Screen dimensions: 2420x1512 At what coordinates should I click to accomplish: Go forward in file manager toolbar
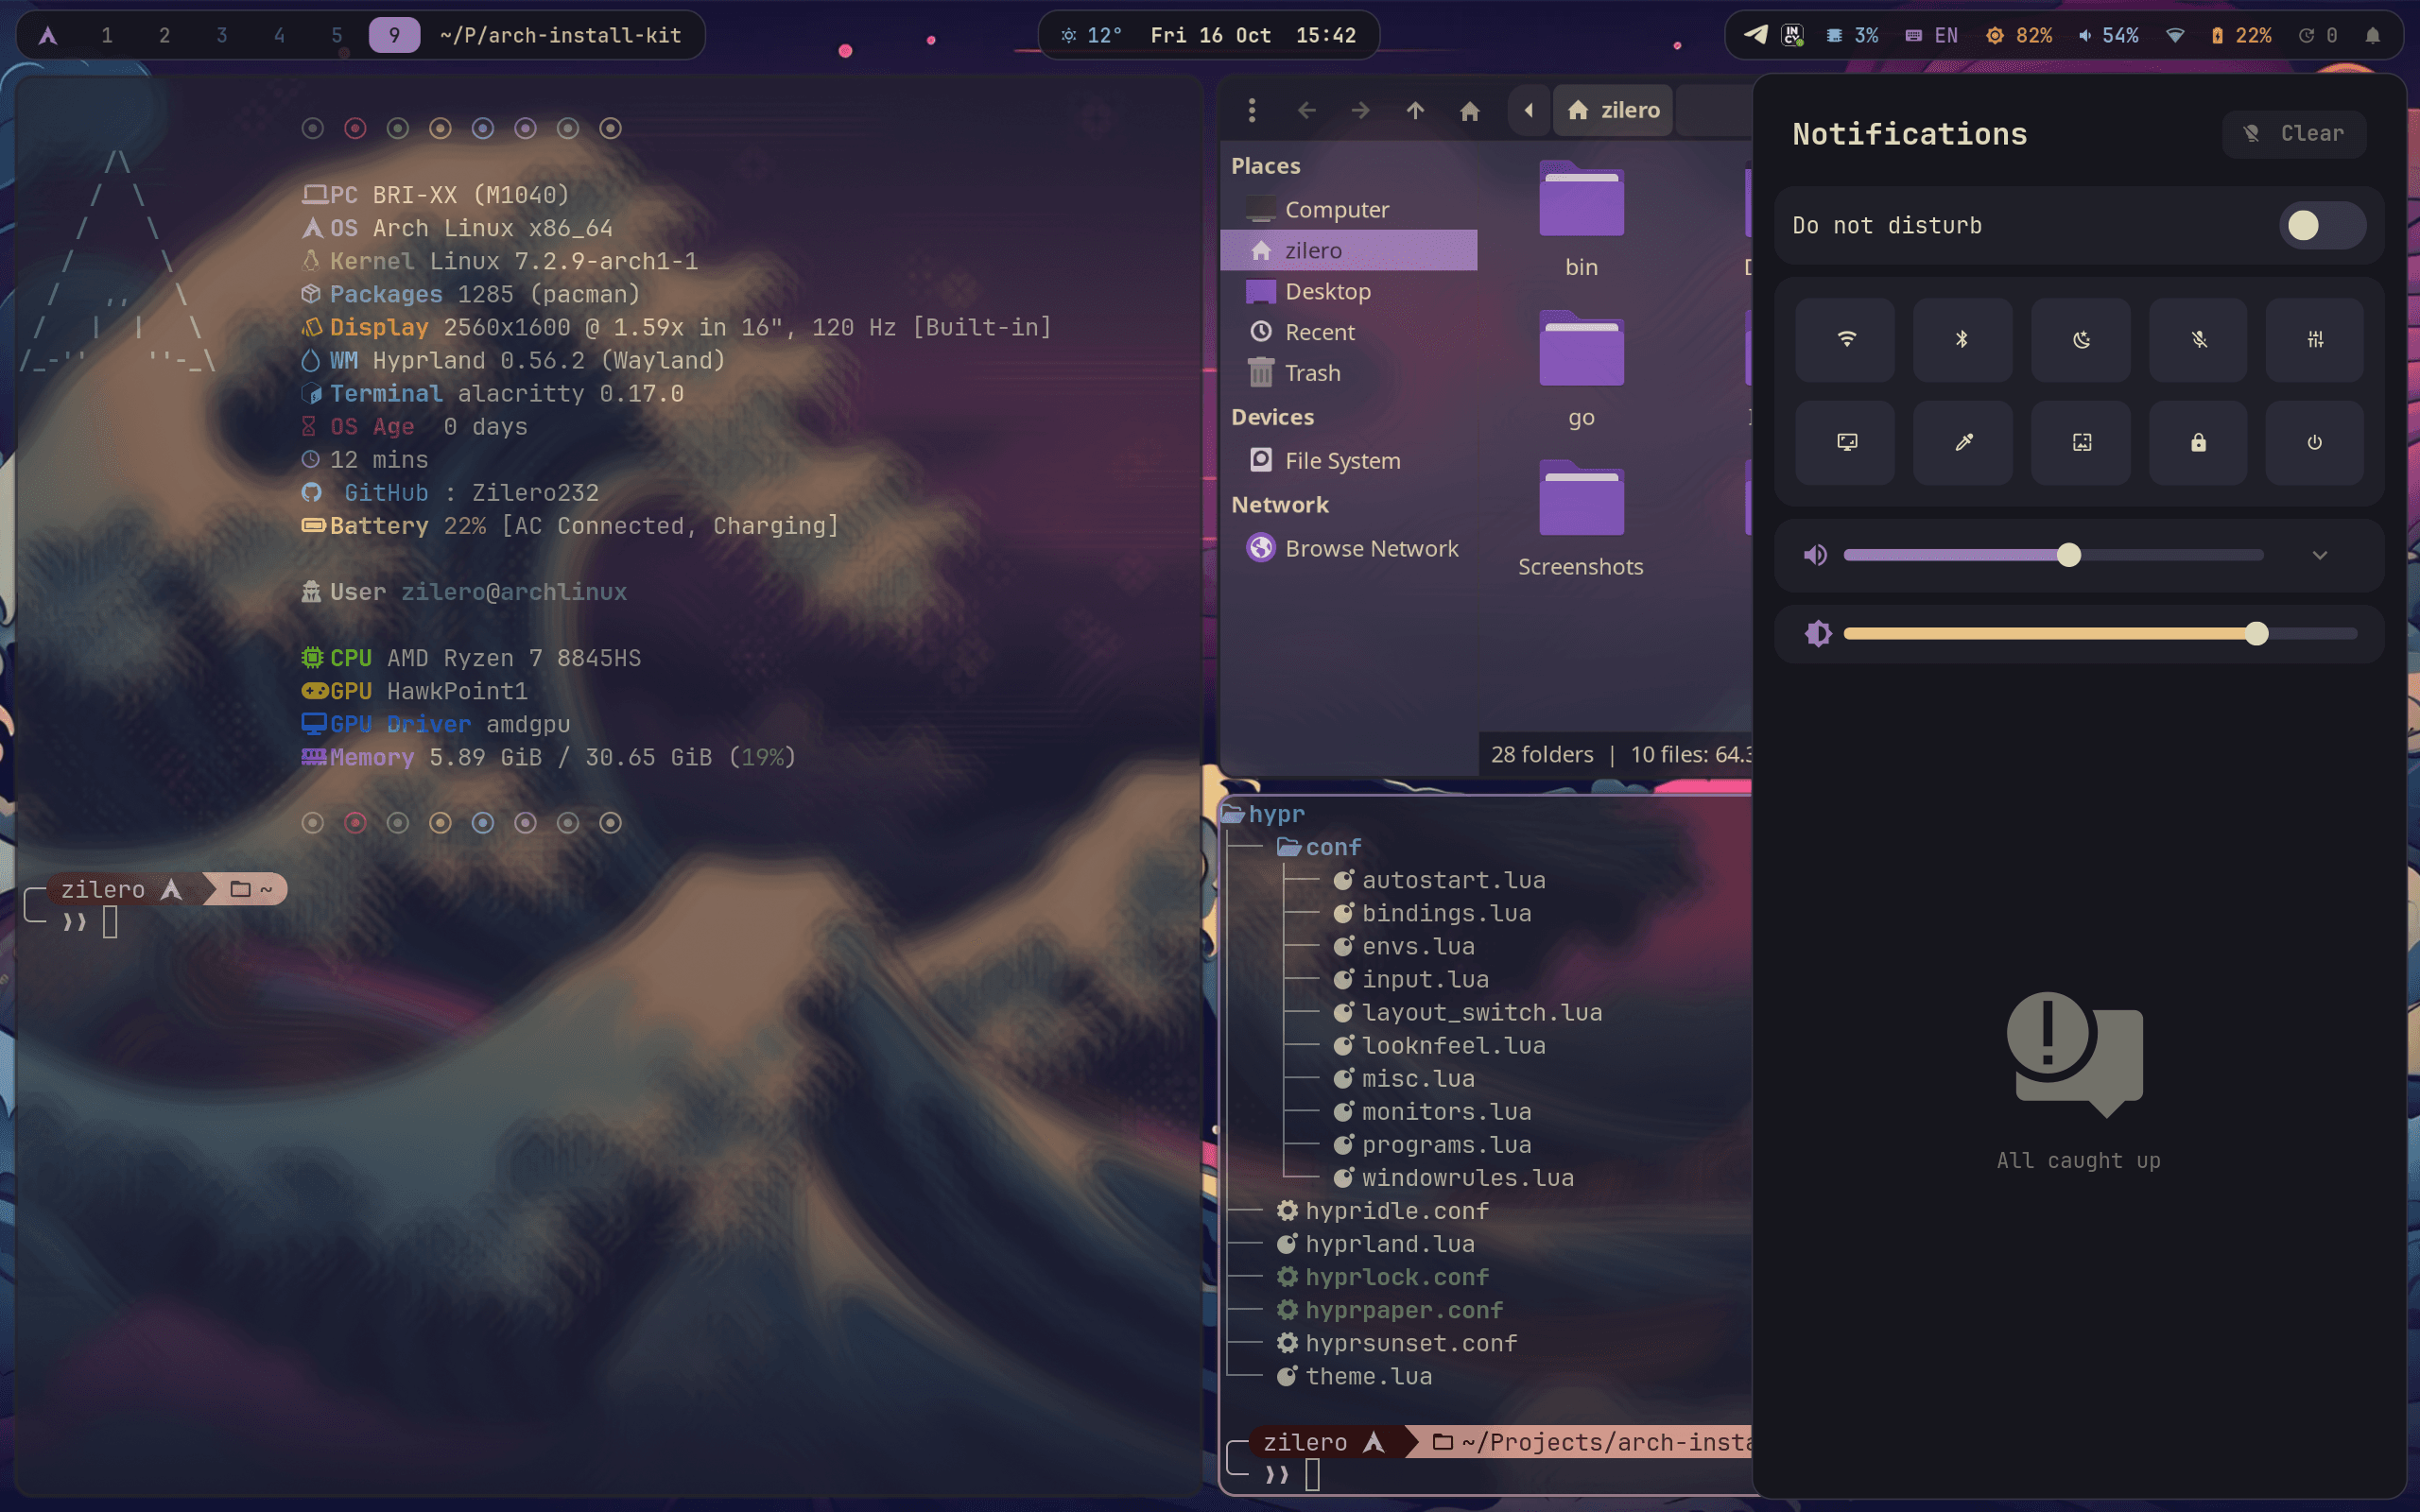point(1360,110)
